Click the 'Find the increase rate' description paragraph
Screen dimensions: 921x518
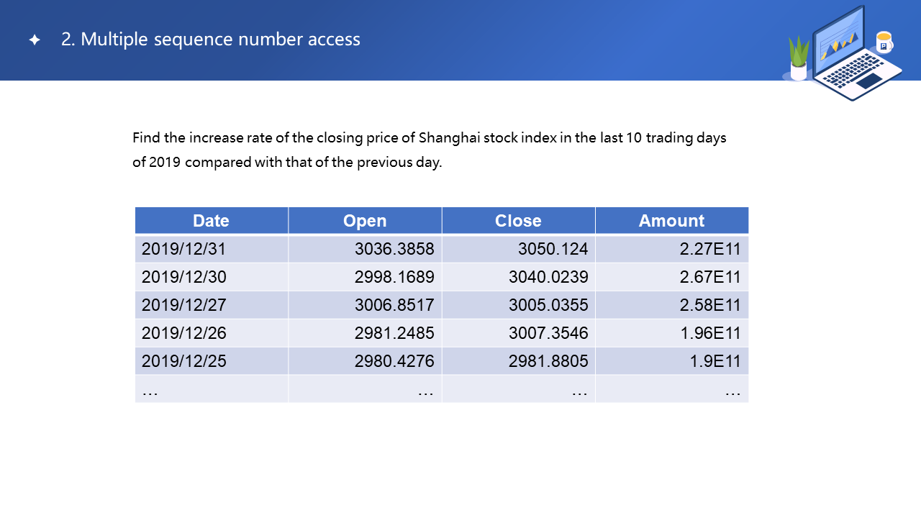(430, 150)
